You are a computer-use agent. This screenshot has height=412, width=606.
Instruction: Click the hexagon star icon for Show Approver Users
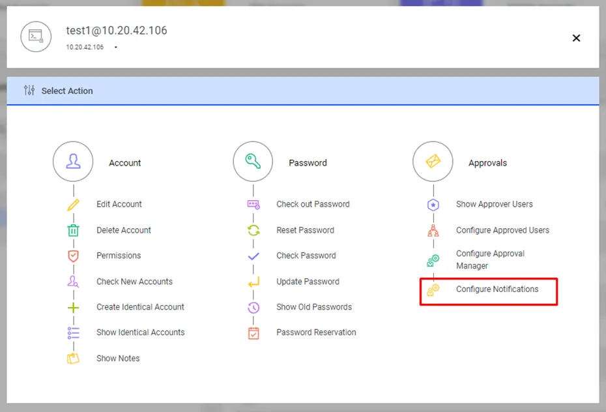click(x=433, y=205)
